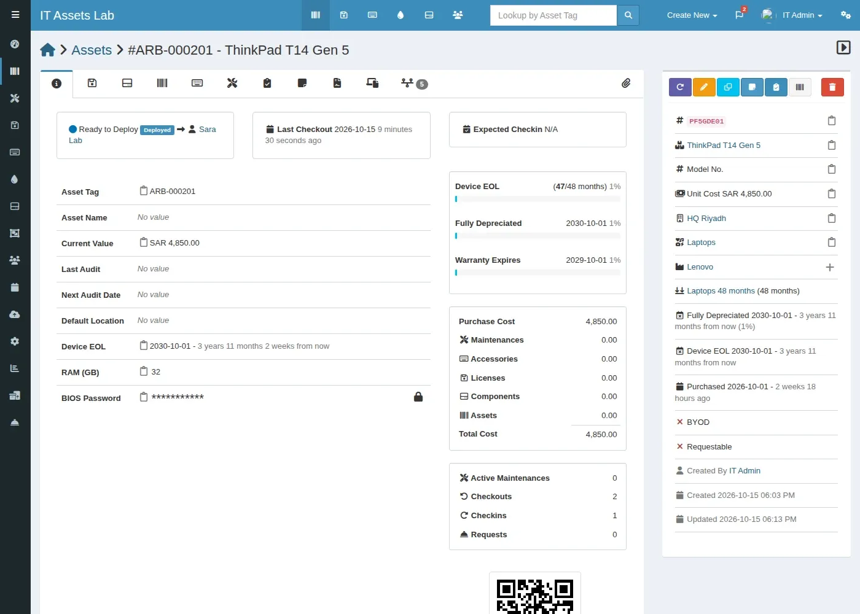860x614 pixels.
Task: Open the Laptops 48 months depreciation link
Action: click(x=721, y=291)
